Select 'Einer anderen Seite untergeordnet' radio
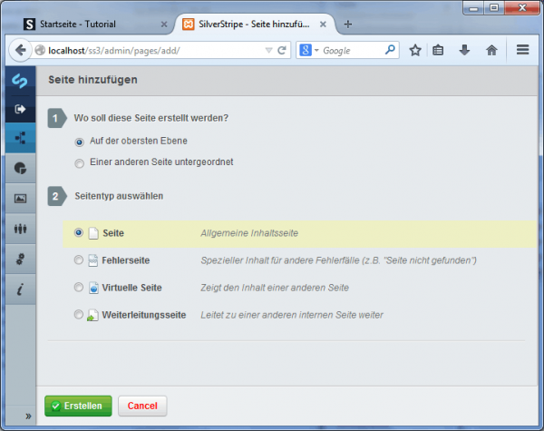 tap(80, 163)
